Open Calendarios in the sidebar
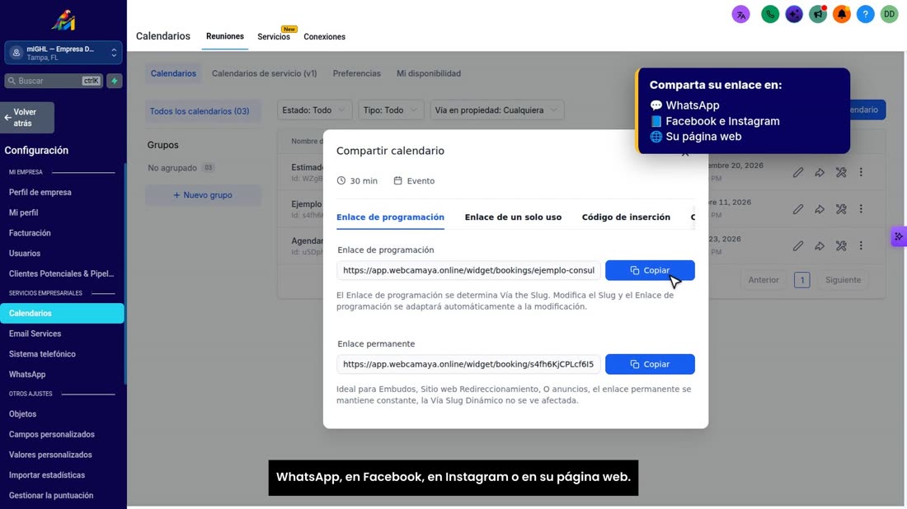Image resolution: width=907 pixels, height=509 pixels. [x=62, y=313]
